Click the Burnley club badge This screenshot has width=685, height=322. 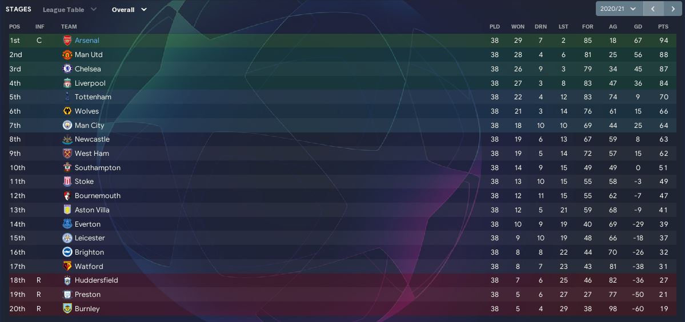pyautogui.click(x=67, y=308)
